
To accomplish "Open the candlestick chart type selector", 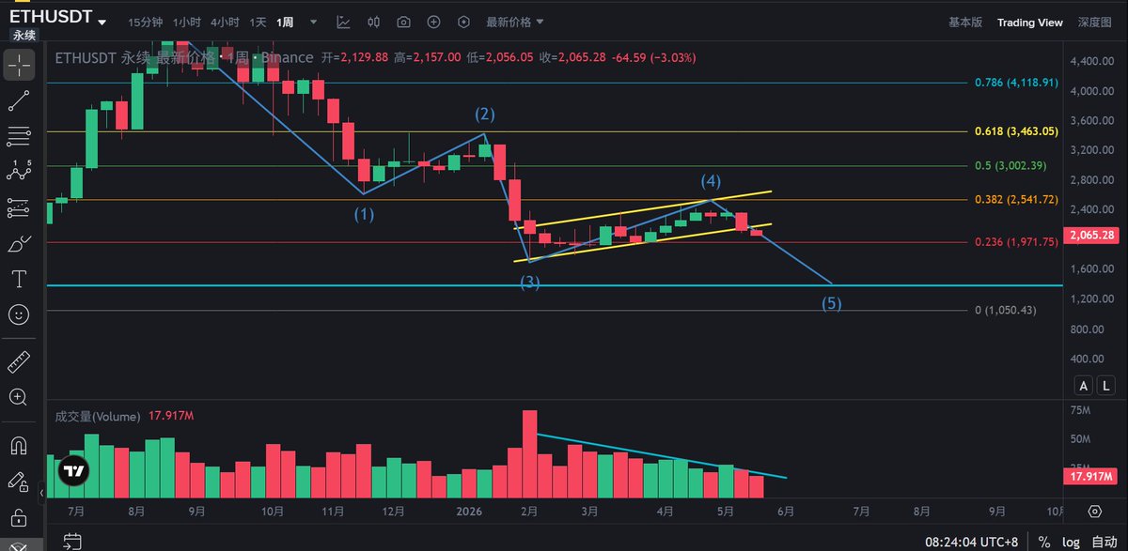I will click(x=374, y=23).
